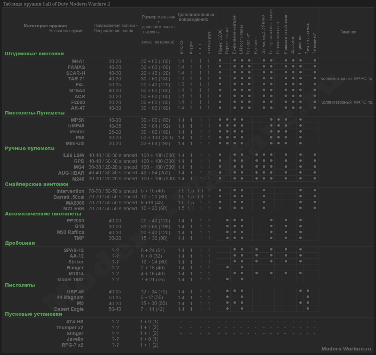This screenshot has width=376, height=355.
Task: Click the "WA2000" weapon name
Action: coord(75,203)
